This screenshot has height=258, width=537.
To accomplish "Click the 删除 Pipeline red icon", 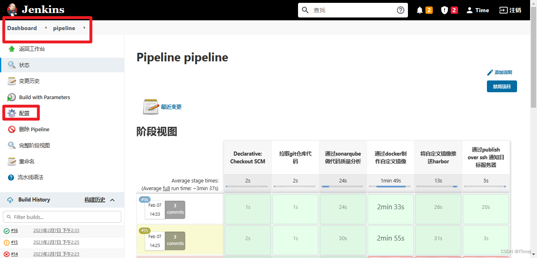I will (x=11, y=129).
